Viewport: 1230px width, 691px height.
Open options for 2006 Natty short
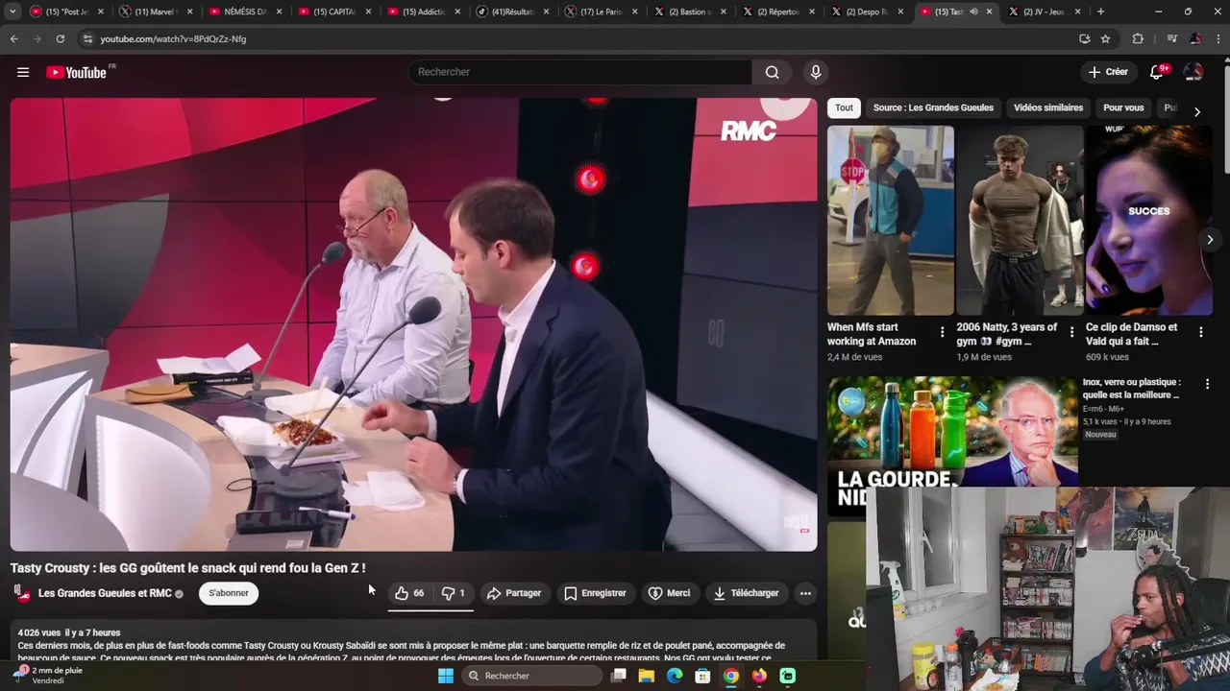coord(1071,332)
